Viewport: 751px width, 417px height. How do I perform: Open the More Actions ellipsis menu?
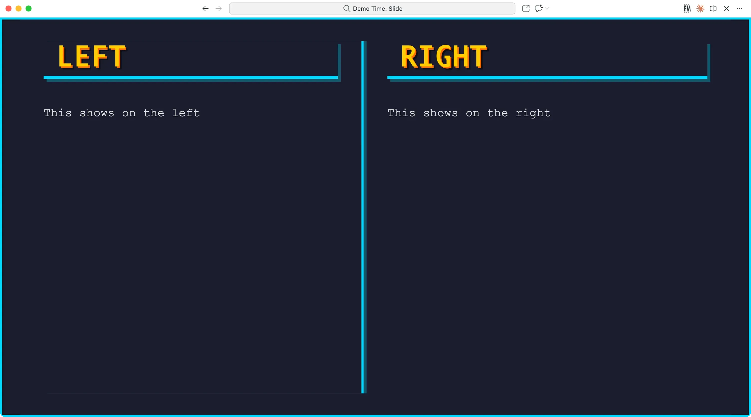tap(739, 9)
